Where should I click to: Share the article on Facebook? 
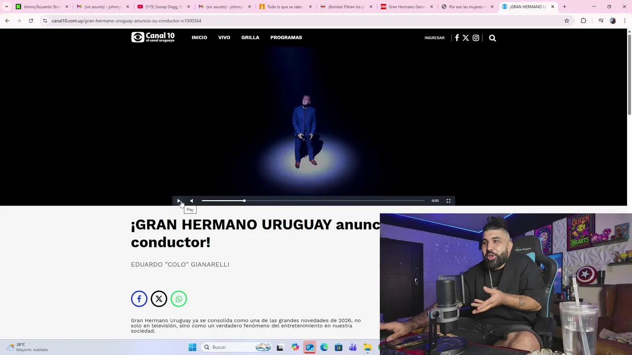pyautogui.click(x=139, y=299)
